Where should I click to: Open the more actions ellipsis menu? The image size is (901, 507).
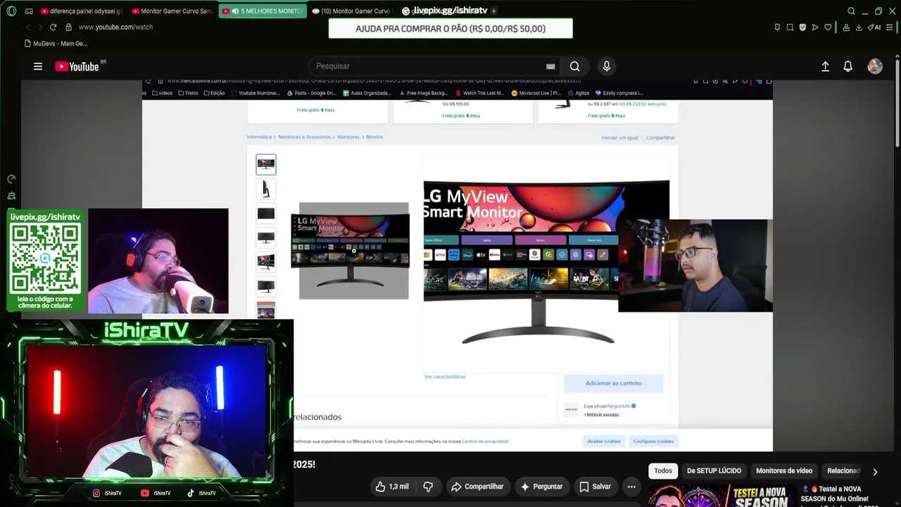click(x=631, y=487)
